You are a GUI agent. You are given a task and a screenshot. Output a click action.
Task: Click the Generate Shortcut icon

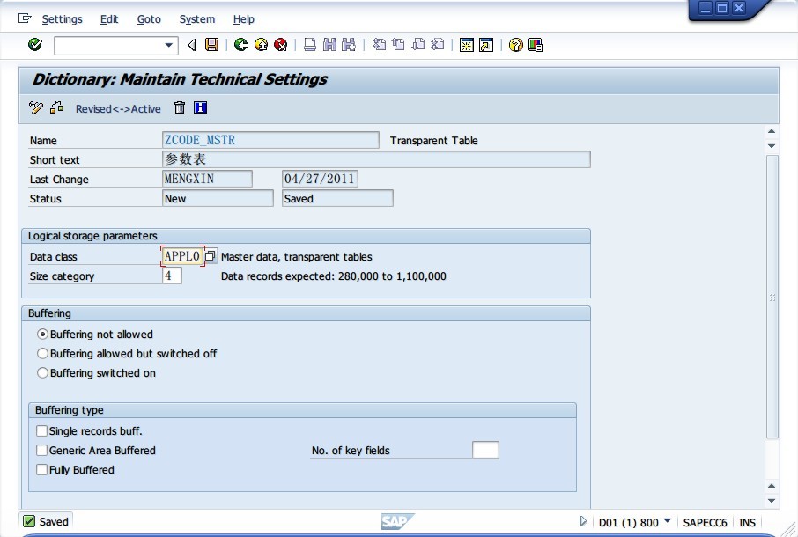pos(486,45)
